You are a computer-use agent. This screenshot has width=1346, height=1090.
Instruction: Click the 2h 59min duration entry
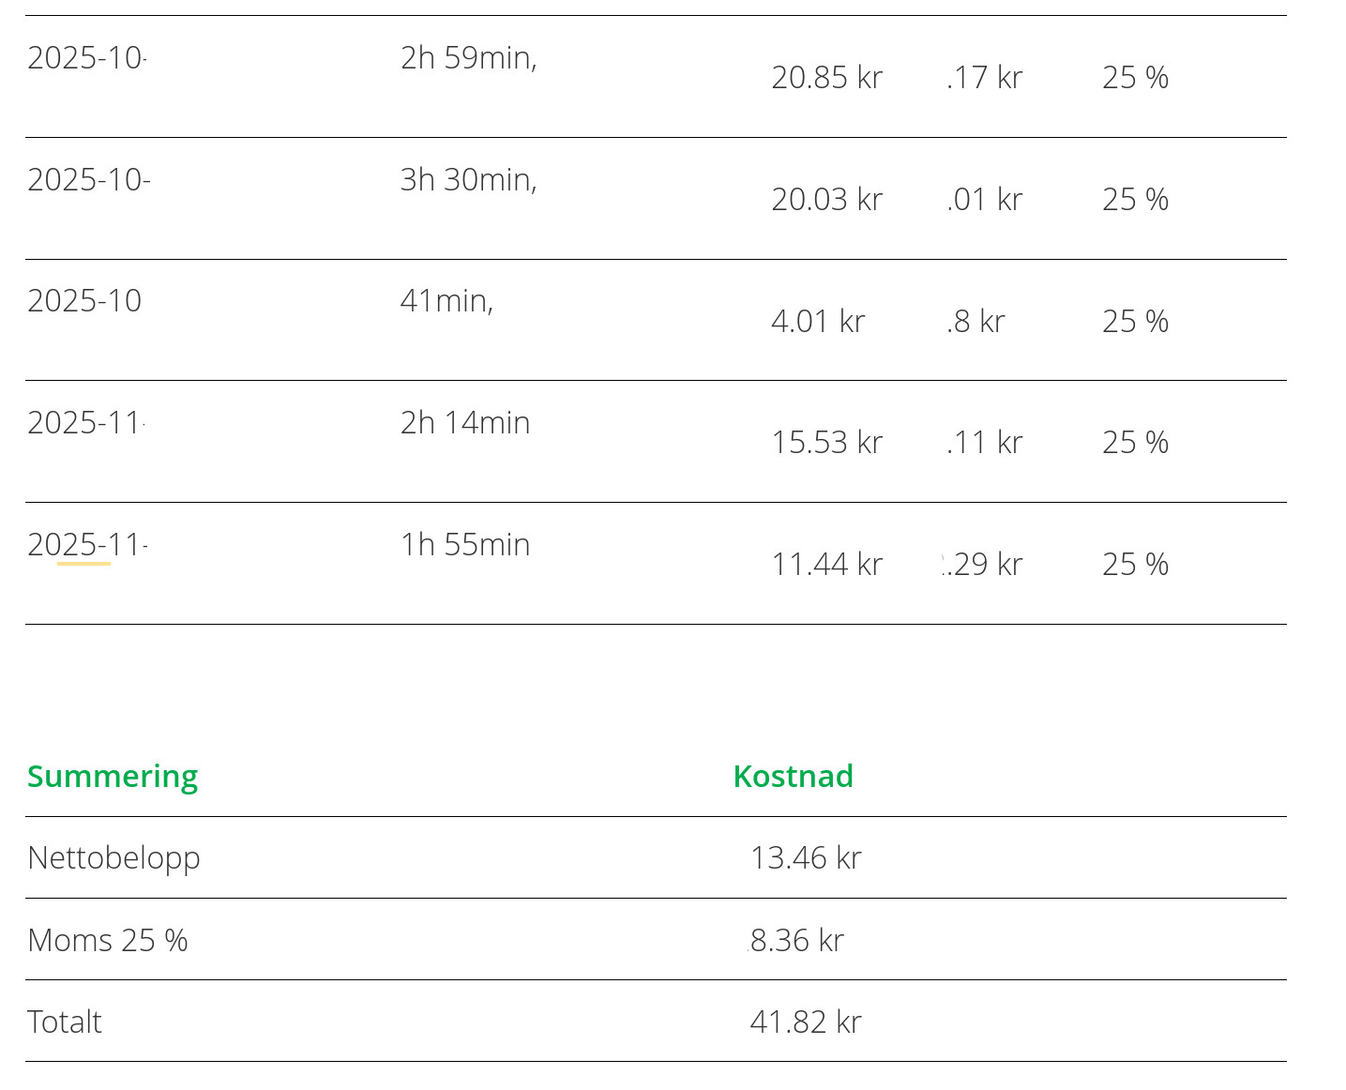tap(468, 58)
